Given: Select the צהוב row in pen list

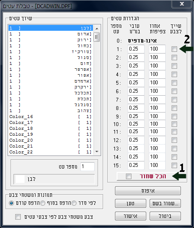Looking at the screenshot, I should pos(51,111).
